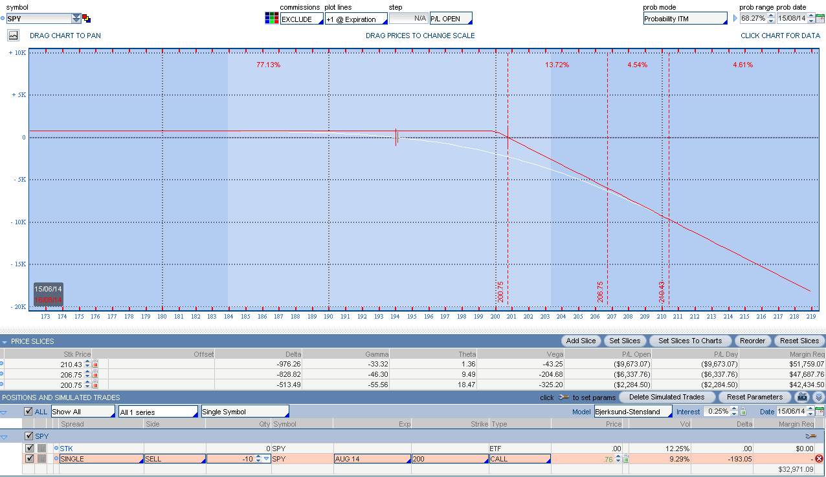Screen dimensions: 826x477
Task: Click camera snapshot icon in positions header
Action: (803, 397)
